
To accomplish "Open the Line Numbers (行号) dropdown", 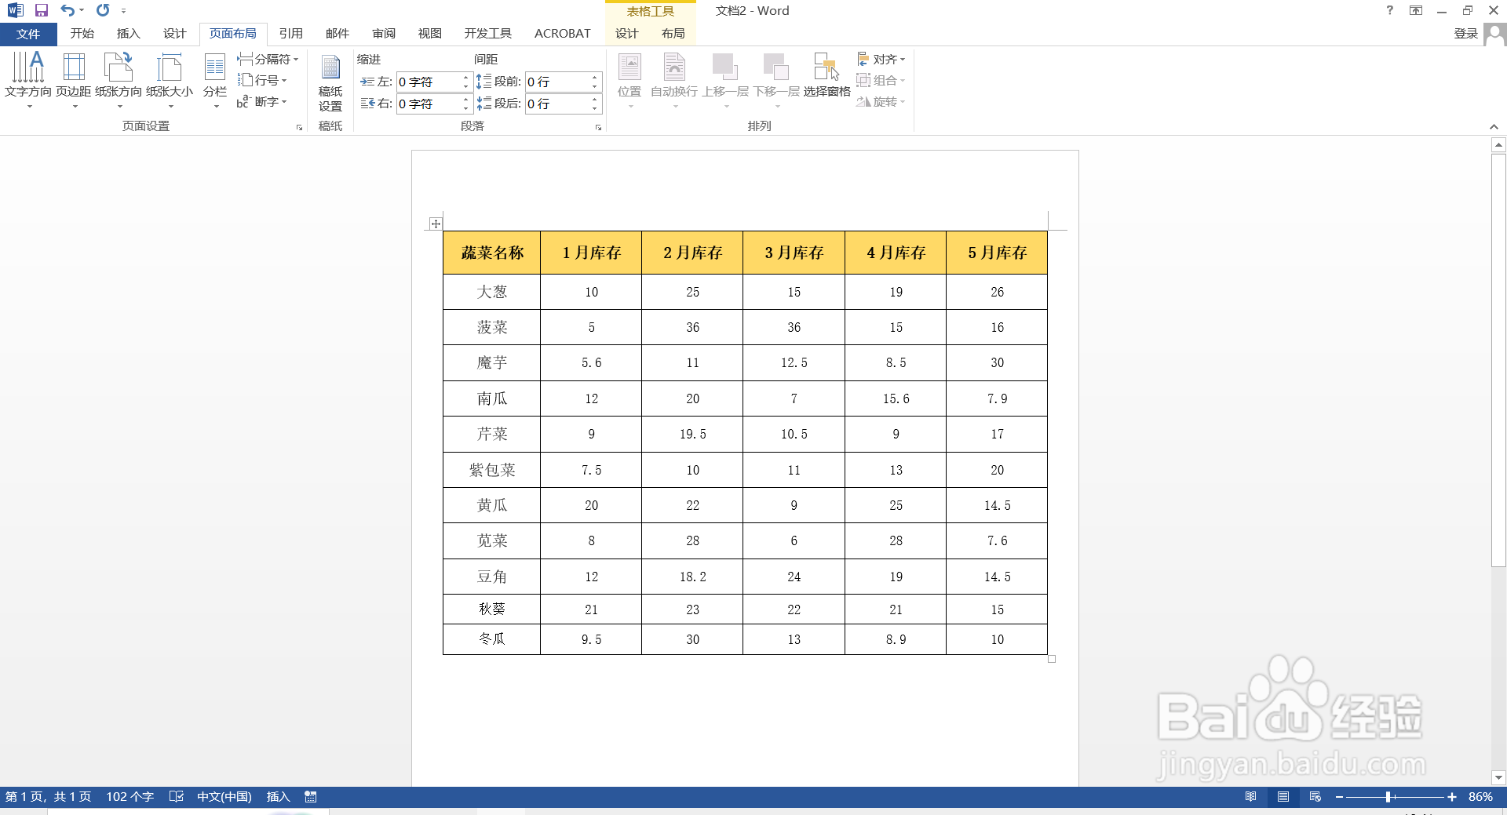I will pos(263,80).
